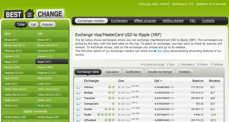The image size is (229, 122).
Task: Switch to List view
Action: [34, 24]
